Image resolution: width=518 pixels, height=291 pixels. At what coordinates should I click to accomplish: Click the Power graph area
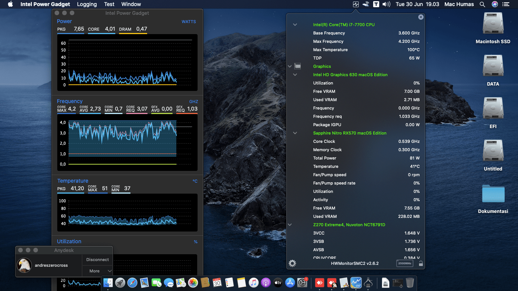[x=127, y=62]
